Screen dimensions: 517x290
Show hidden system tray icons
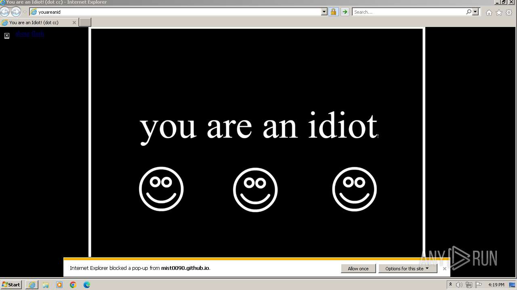click(x=450, y=285)
